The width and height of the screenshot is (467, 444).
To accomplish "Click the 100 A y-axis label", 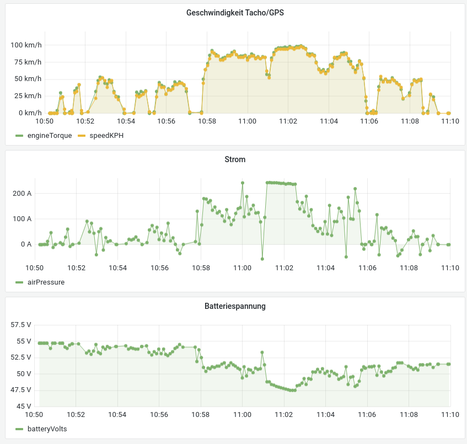I will [x=22, y=219].
